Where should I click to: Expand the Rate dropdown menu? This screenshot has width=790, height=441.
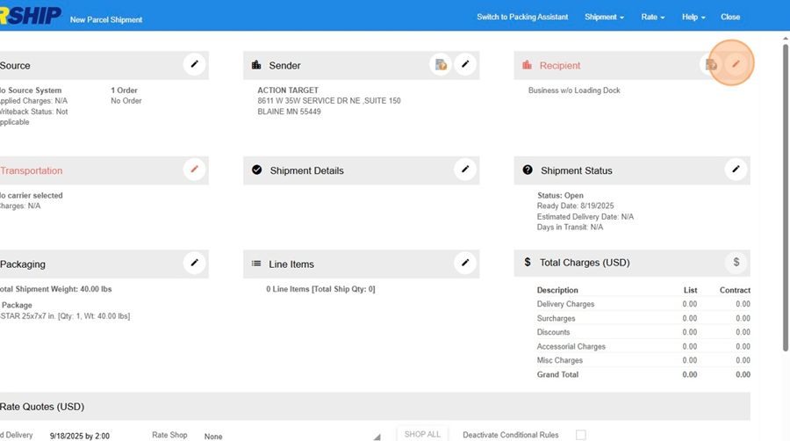(653, 18)
